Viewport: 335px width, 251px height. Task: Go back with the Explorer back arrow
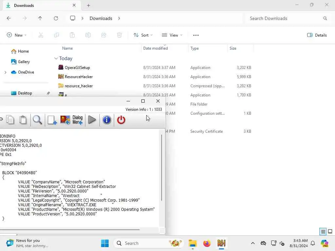tap(9, 18)
